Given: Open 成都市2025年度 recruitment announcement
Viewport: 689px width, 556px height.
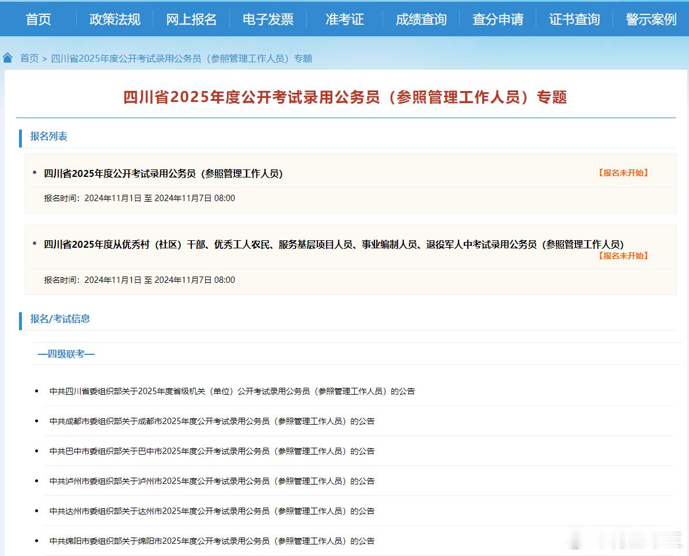Looking at the screenshot, I should 212,421.
